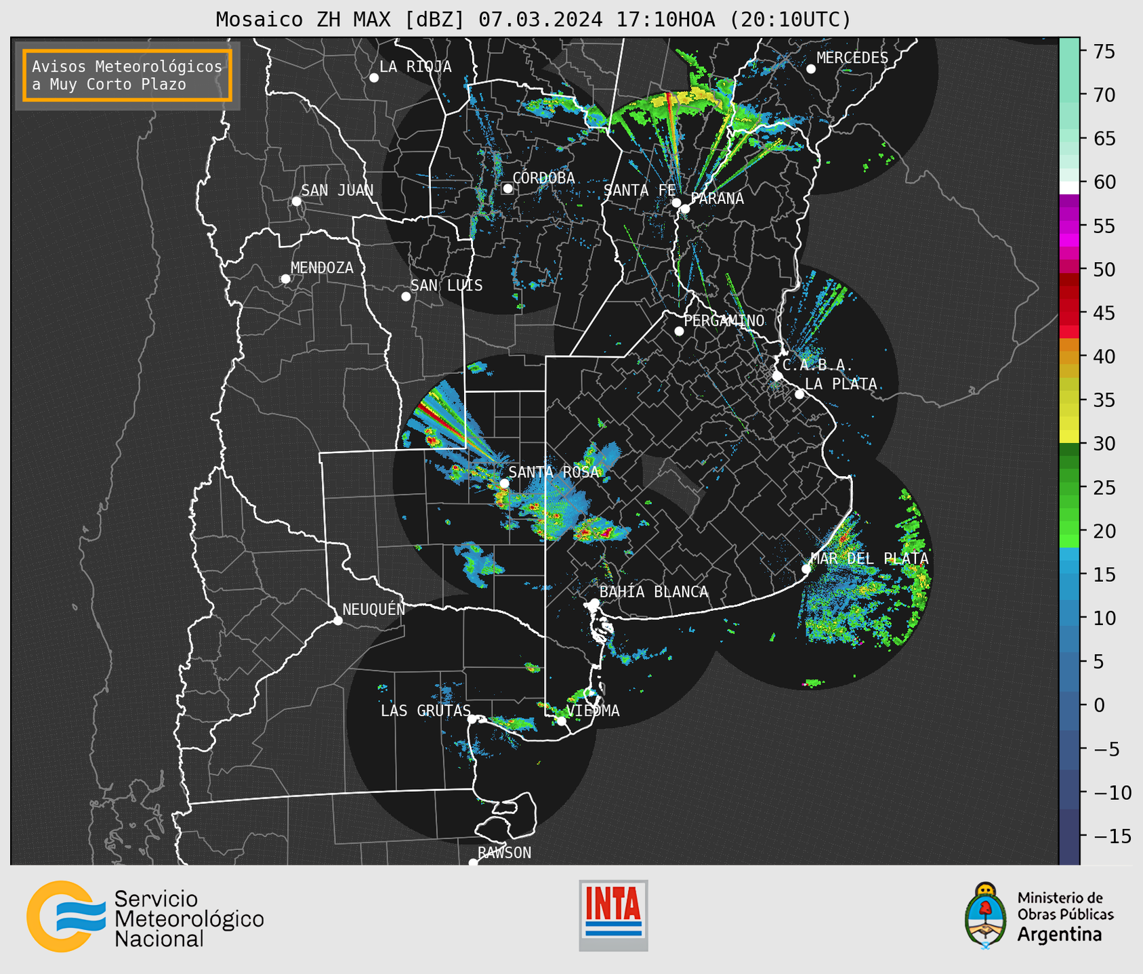
Task: Click the LA PLATA city marker dot
Action: pos(799,394)
